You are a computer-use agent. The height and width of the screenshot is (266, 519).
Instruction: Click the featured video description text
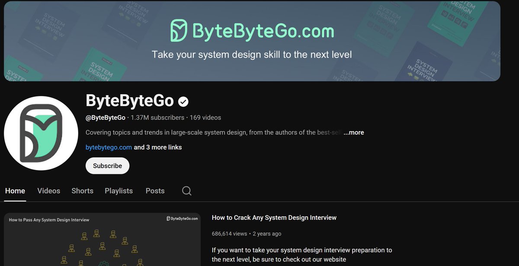(x=302, y=255)
